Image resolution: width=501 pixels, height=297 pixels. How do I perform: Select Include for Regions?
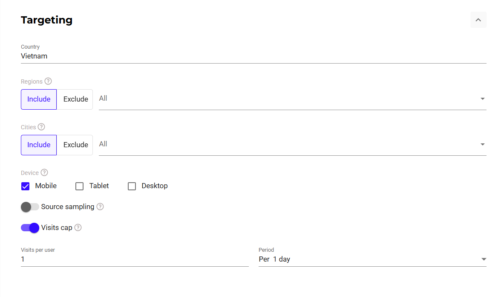click(x=39, y=99)
